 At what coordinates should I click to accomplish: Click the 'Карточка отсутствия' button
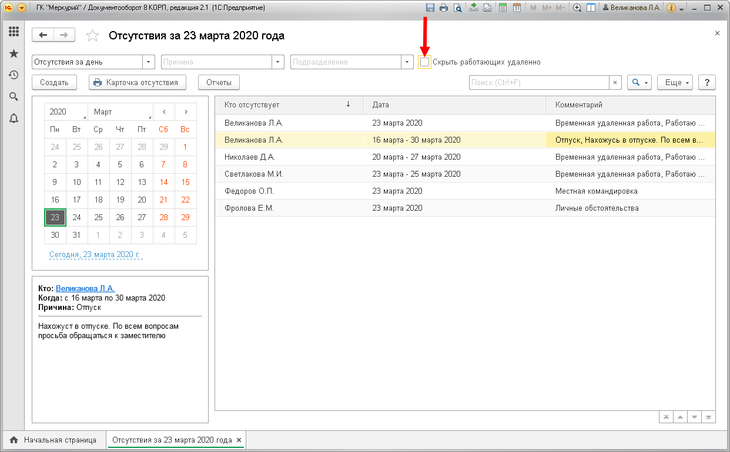click(x=138, y=82)
